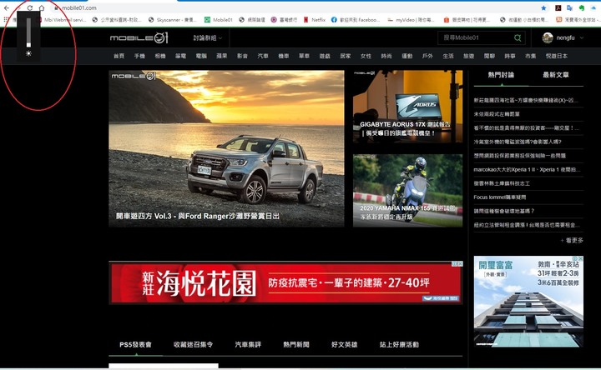Open 影音 nav item
This screenshot has height=370, width=601.
pyautogui.click(x=242, y=56)
